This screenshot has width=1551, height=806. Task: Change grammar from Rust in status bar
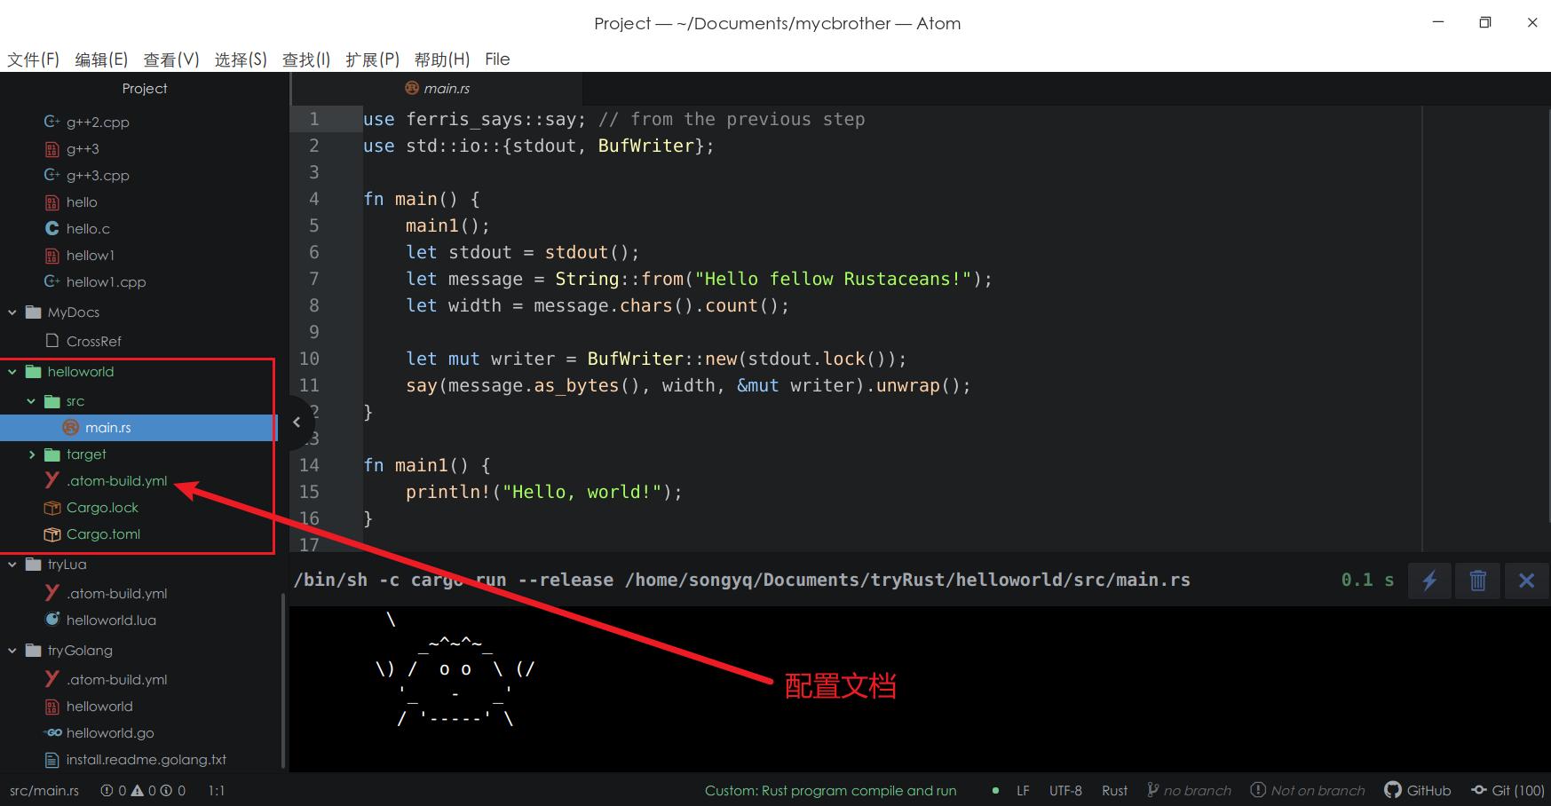click(x=1114, y=790)
